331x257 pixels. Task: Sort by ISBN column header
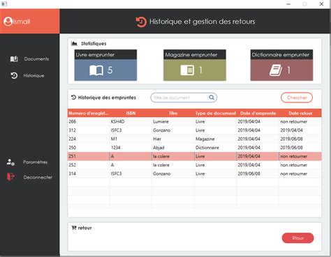tap(131, 114)
